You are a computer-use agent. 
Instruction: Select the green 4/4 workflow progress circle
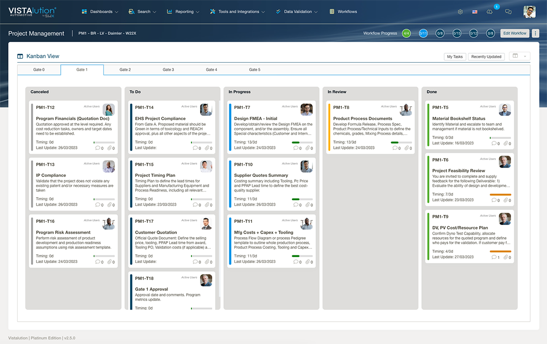[406, 33]
